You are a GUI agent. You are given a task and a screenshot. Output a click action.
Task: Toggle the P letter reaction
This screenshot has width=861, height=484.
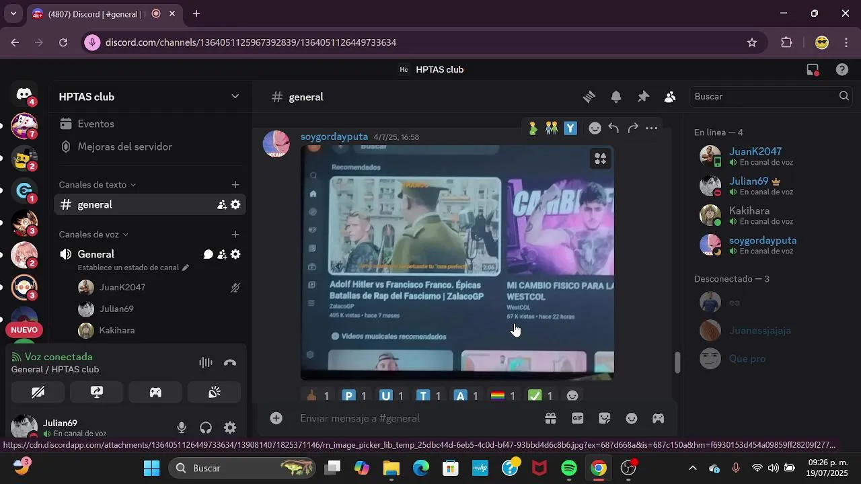pyautogui.click(x=354, y=396)
